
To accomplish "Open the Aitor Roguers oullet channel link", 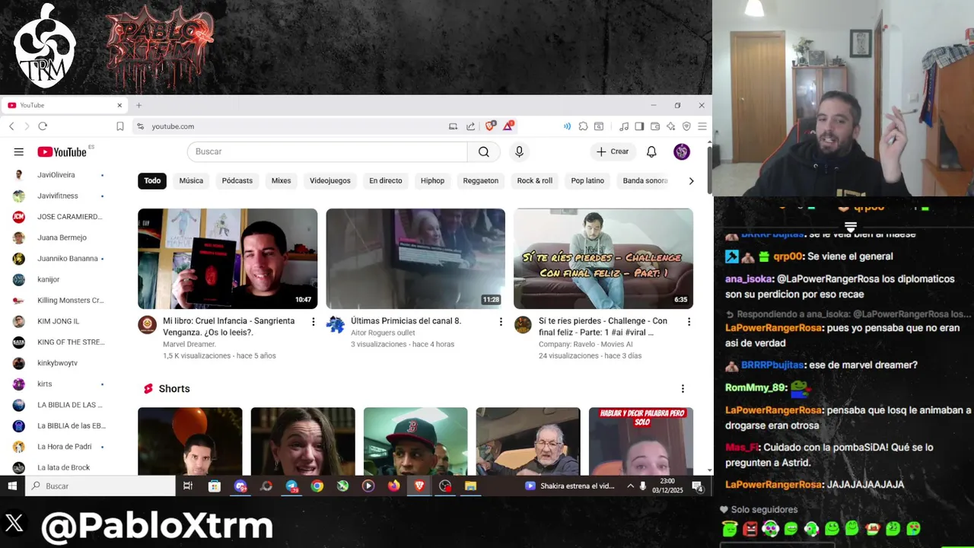I will (383, 333).
